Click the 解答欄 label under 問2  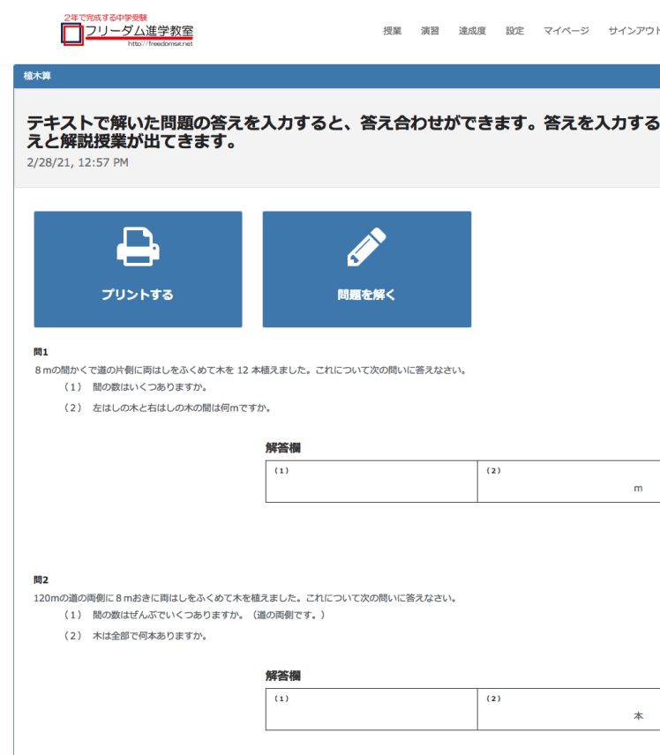(282, 676)
